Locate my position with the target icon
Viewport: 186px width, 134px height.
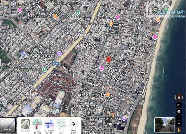(179, 112)
